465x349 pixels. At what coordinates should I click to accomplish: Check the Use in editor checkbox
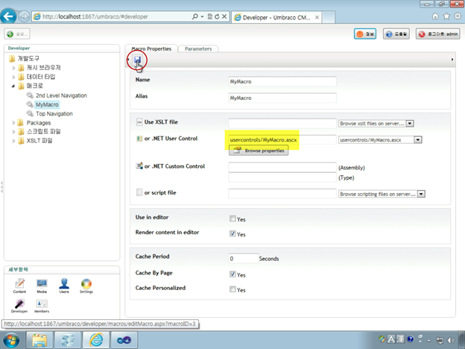232,218
